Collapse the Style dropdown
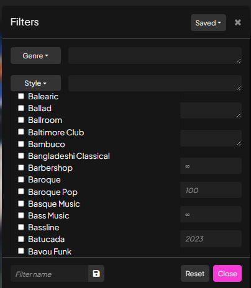The width and height of the screenshot is (251, 288). [35, 83]
